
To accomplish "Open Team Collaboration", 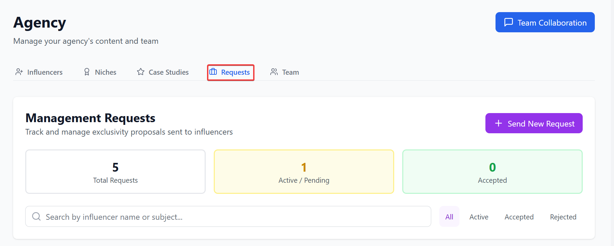I will pos(545,22).
